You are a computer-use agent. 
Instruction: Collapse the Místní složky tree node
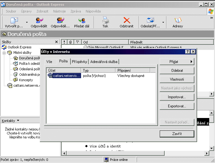tap(4, 53)
